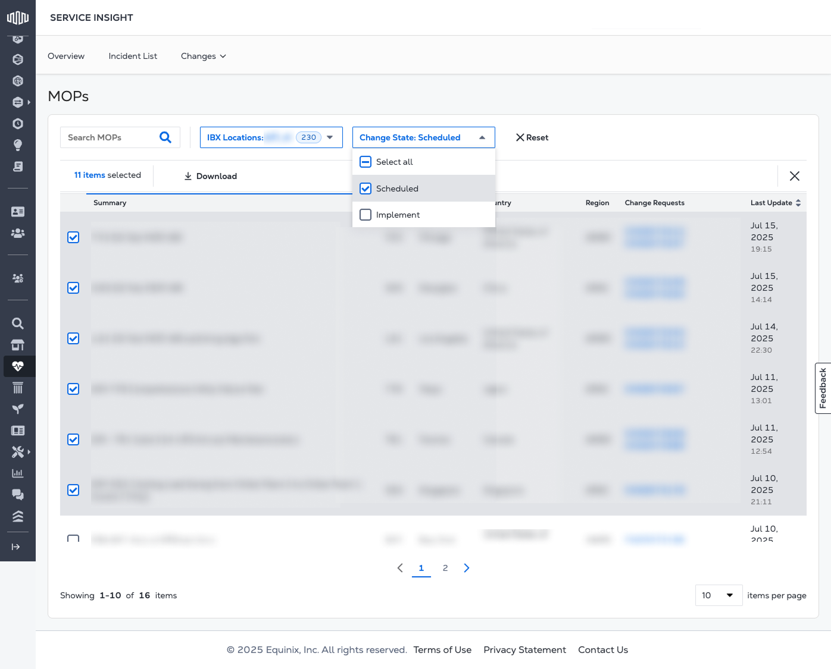Open the Feedback side tab

point(823,388)
